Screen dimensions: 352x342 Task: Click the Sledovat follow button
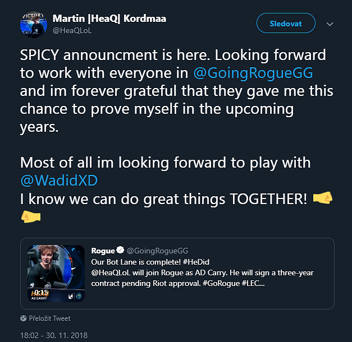point(285,24)
